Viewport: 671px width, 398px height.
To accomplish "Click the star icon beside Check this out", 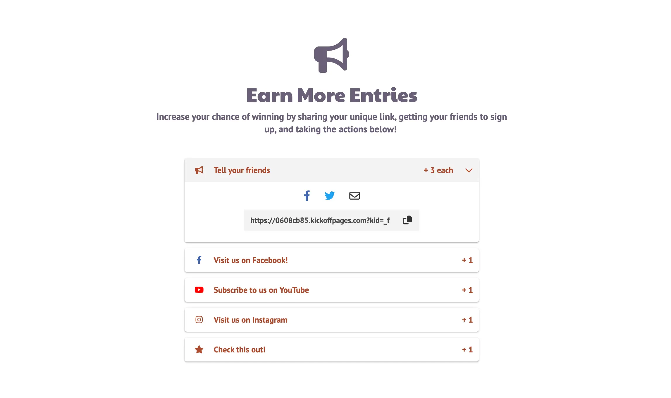I will (199, 349).
